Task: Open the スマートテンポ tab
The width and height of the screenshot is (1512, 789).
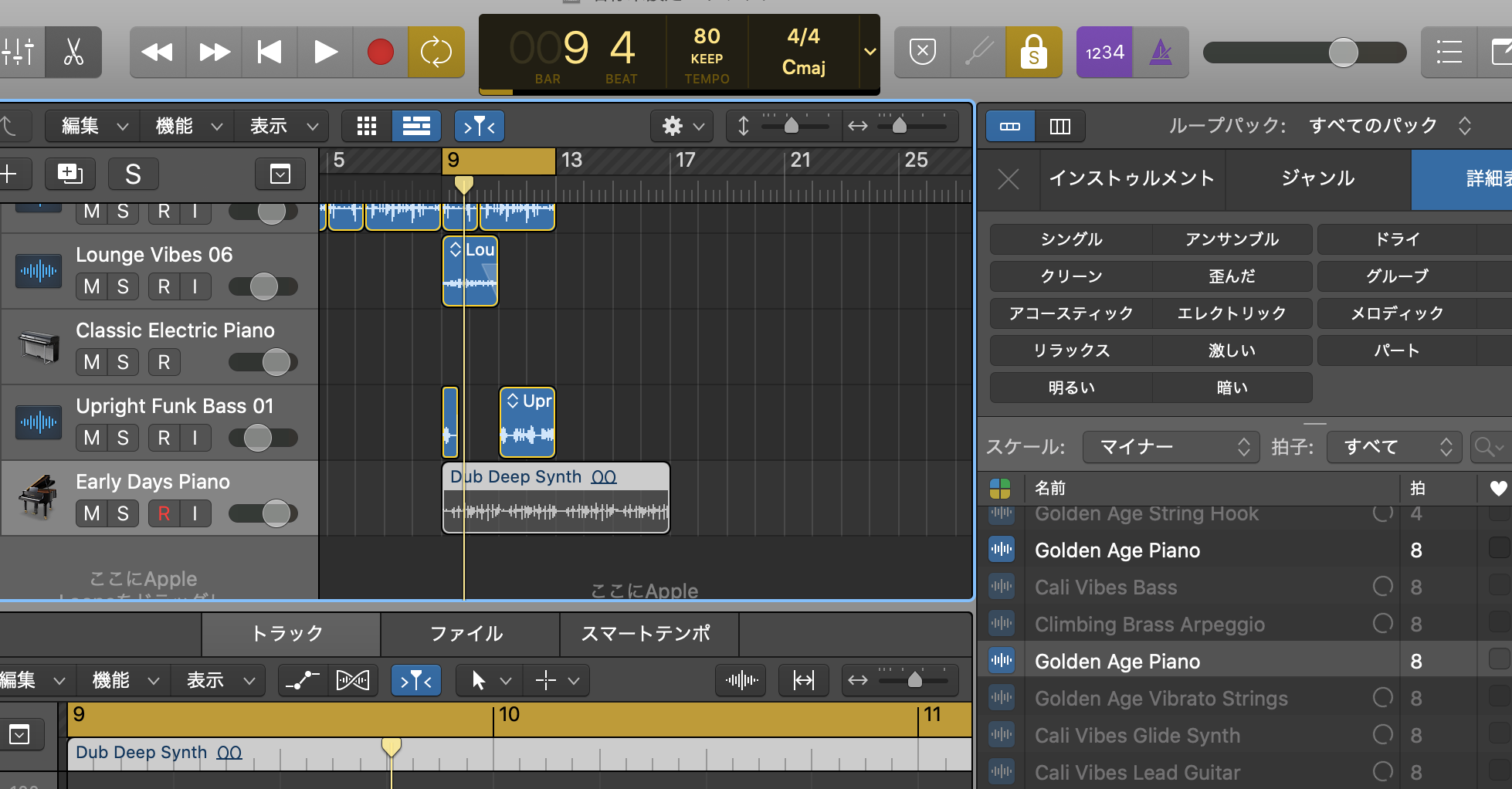Action: tap(646, 634)
